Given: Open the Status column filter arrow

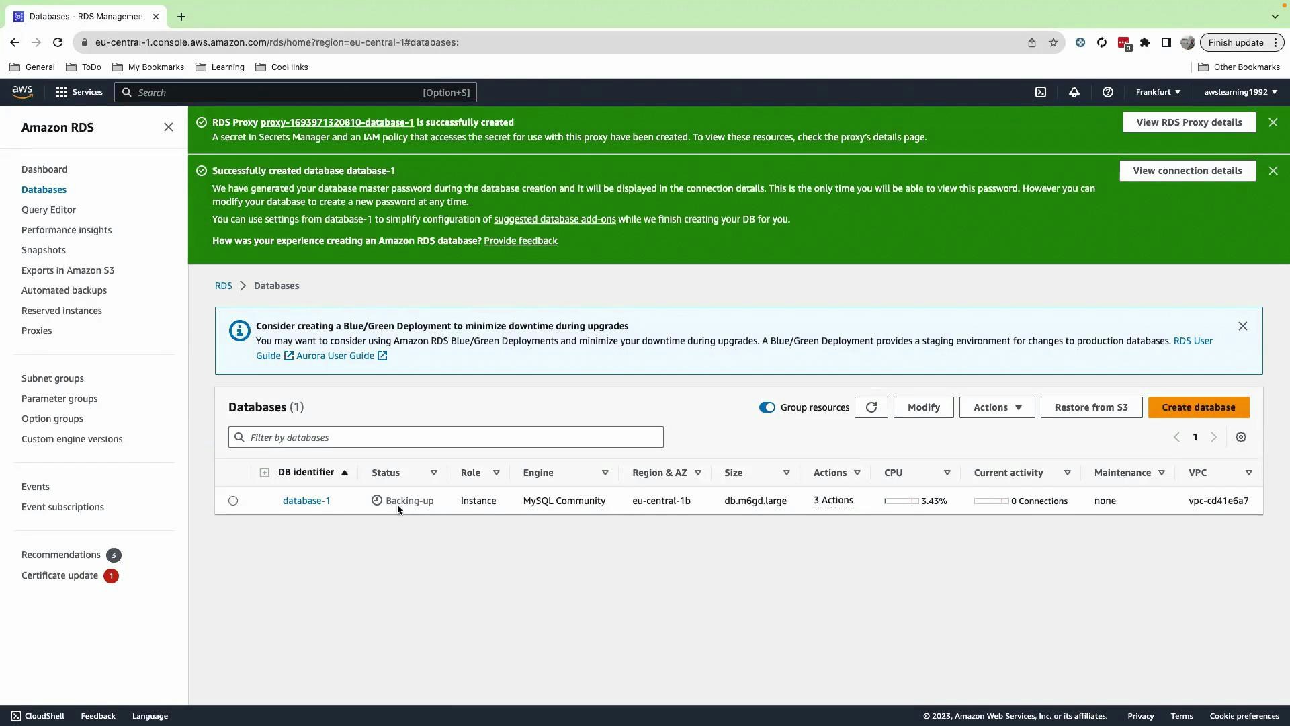Looking at the screenshot, I should [434, 473].
